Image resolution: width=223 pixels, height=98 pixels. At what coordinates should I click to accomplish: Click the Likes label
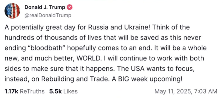[x=70, y=91]
